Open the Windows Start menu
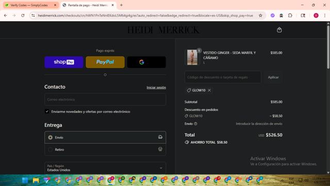This screenshot has width=330, height=186. pos(25,180)
